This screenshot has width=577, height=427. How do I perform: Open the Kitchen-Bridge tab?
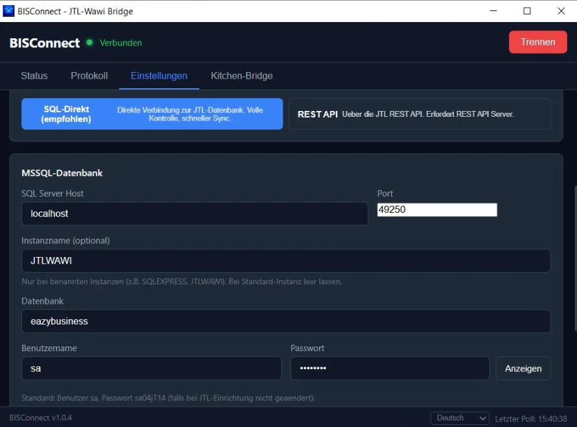242,76
